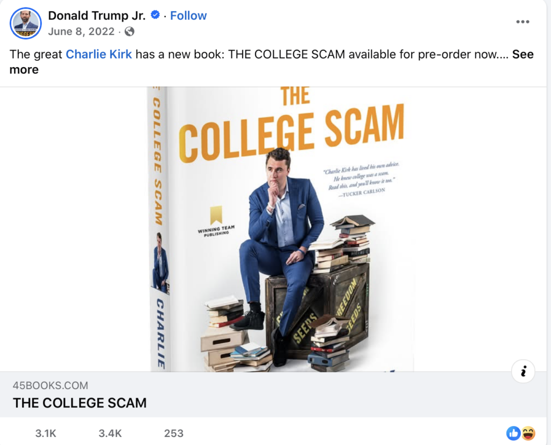The height and width of the screenshot is (445, 551).
Task: Open THE COLLEGE SCAM link headline
Action: (x=80, y=402)
